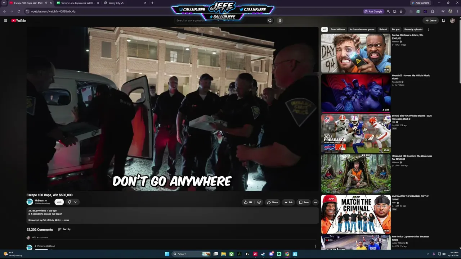461x259 pixels.
Task: Show more filter chips with the arrow
Action: point(428,29)
